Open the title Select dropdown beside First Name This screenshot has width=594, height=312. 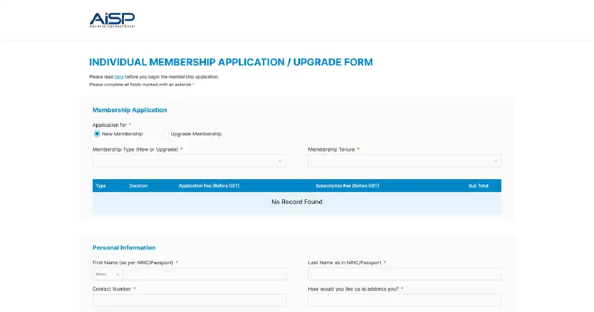click(x=108, y=274)
